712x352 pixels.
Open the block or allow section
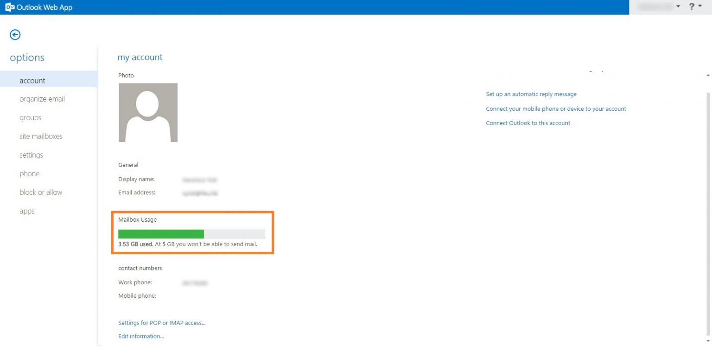[x=41, y=192]
